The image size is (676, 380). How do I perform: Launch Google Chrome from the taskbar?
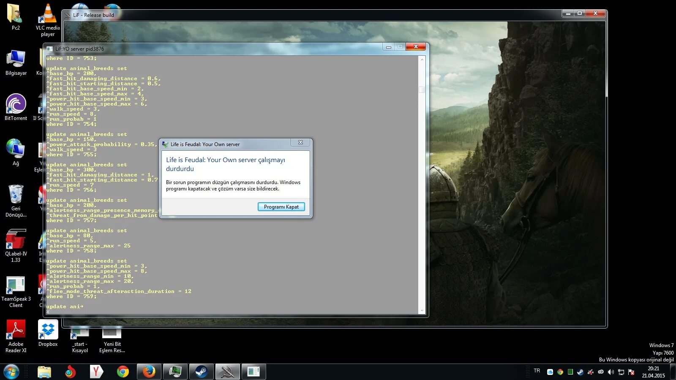click(123, 372)
